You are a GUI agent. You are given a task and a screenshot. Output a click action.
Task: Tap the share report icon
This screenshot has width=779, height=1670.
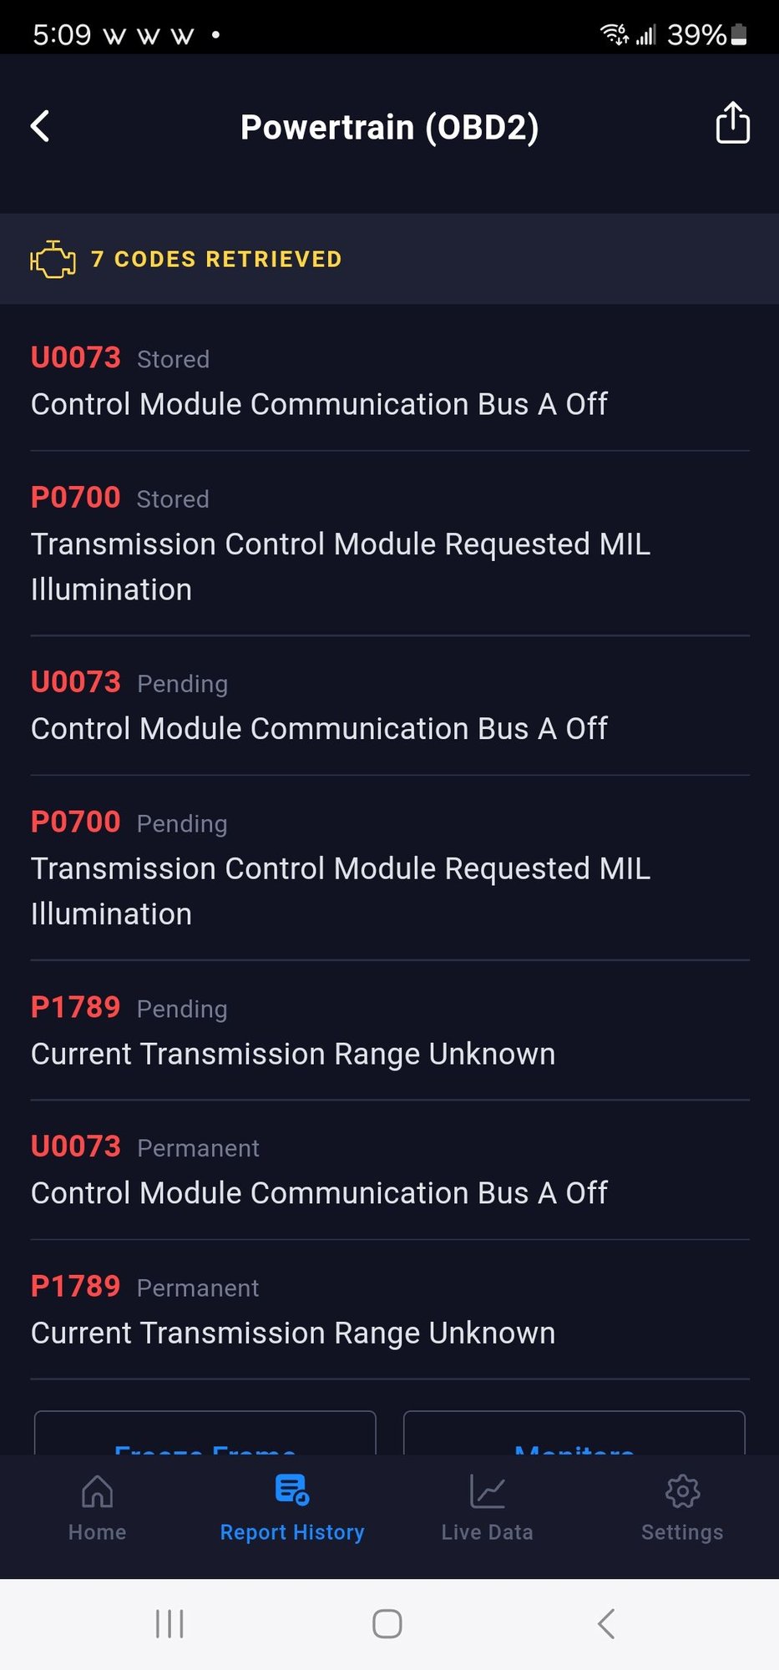point(732,124)
